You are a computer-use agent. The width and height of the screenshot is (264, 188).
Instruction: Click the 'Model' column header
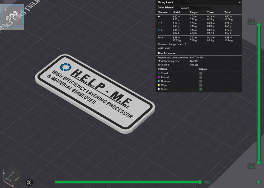176,12
